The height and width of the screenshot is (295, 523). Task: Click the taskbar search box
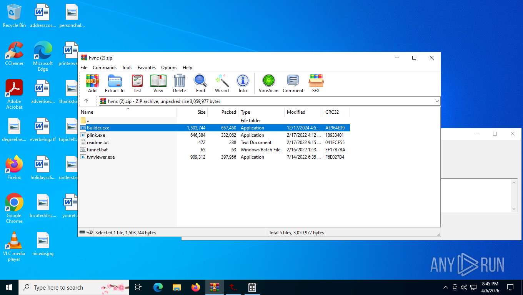click(74, 287)
